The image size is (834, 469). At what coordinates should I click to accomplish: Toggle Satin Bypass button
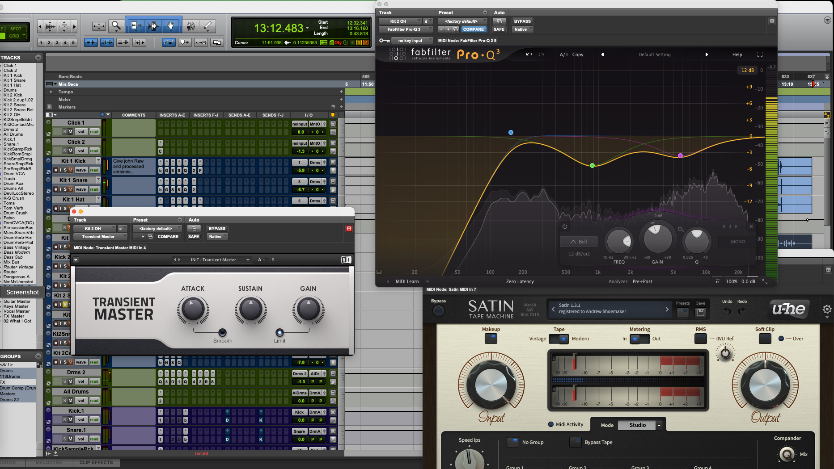click(x=438, y=310)
